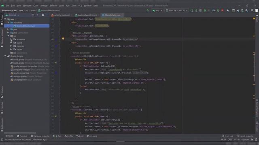Click the Search Everywhere magnifier icon
The width and height of the screenshot is (259, 145).
click(x=252, y=10)
